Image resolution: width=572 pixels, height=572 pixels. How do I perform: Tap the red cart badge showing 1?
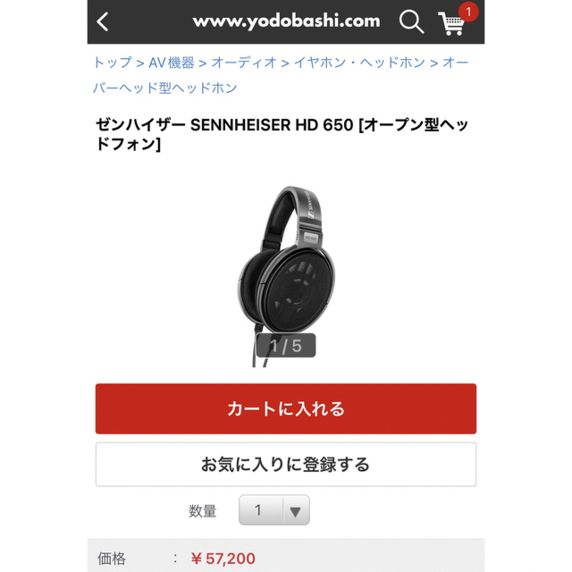(x=468, y=12)
